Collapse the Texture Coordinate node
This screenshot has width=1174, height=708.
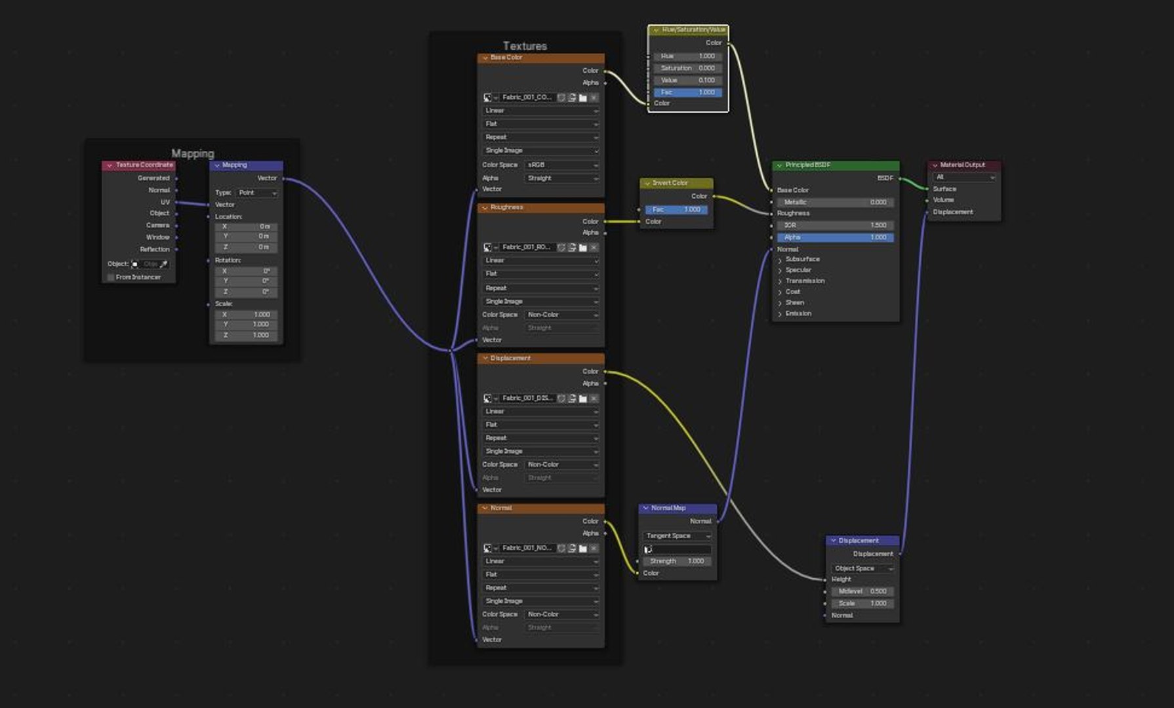110,166
